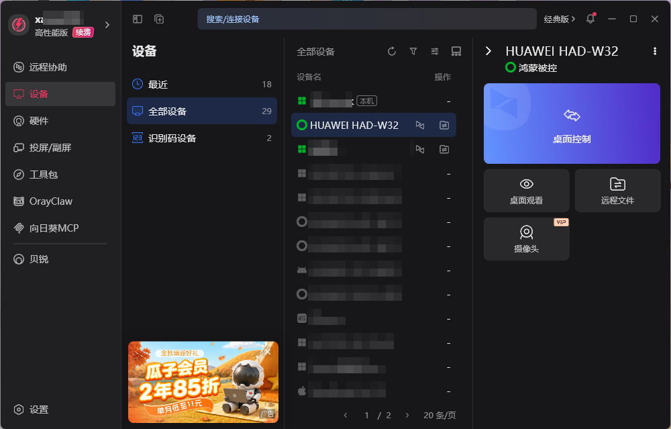The height and width of the screenshot is (429, 671).
Task: Open 向日葵MCP entry
Action: [x=60, y=228]
